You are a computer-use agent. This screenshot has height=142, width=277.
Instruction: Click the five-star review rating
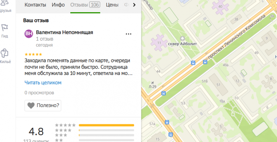(33, 54)
